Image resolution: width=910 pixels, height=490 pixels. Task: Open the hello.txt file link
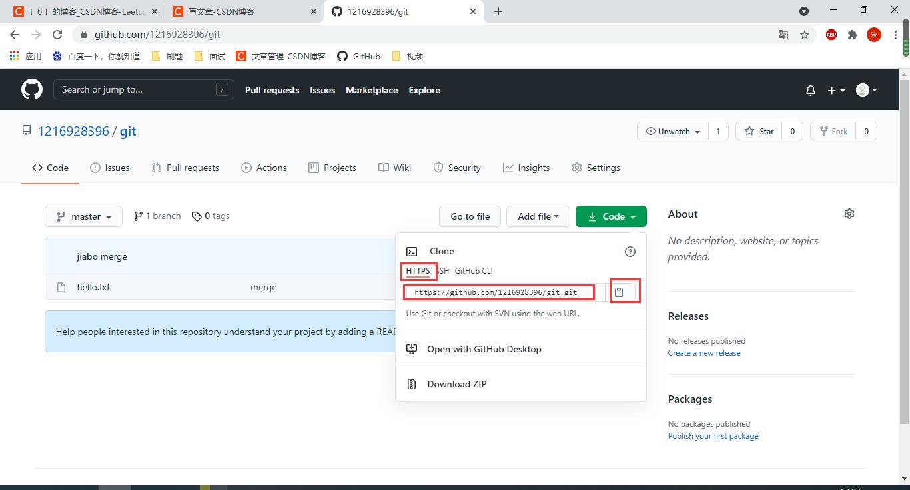93,287
